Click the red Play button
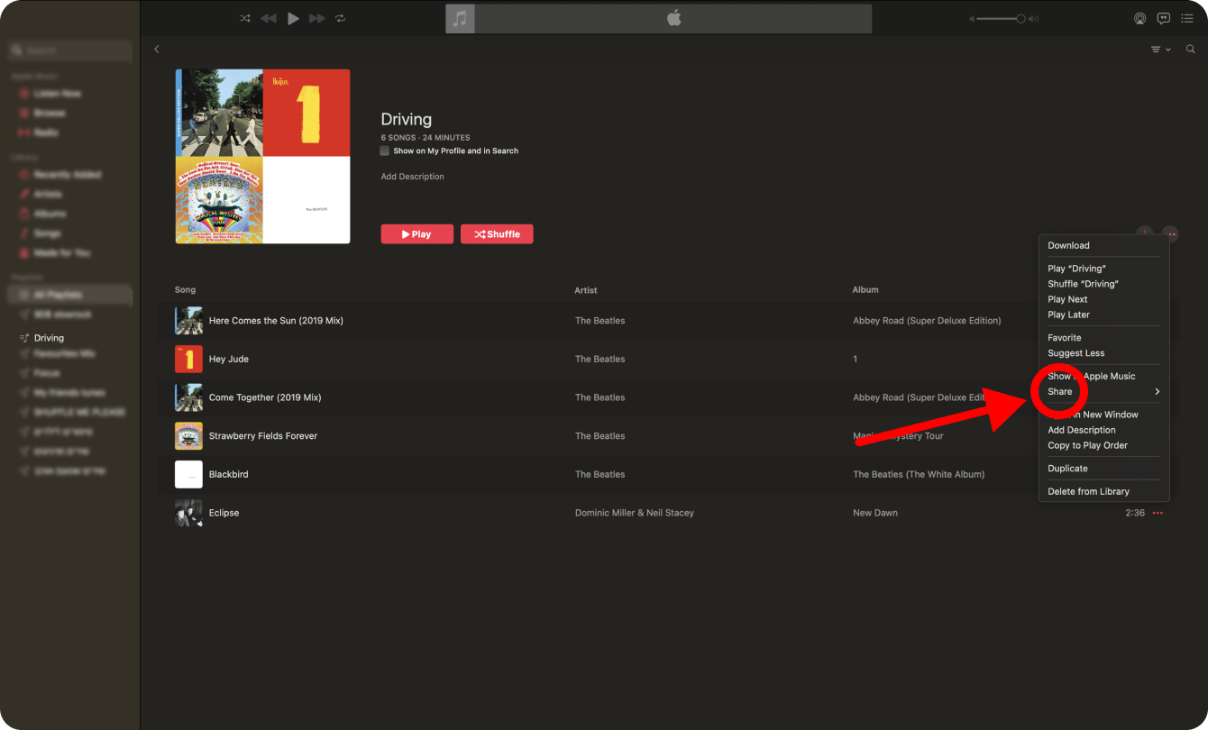The width and height of the screenshot is (1208, 730). point(416,234)
